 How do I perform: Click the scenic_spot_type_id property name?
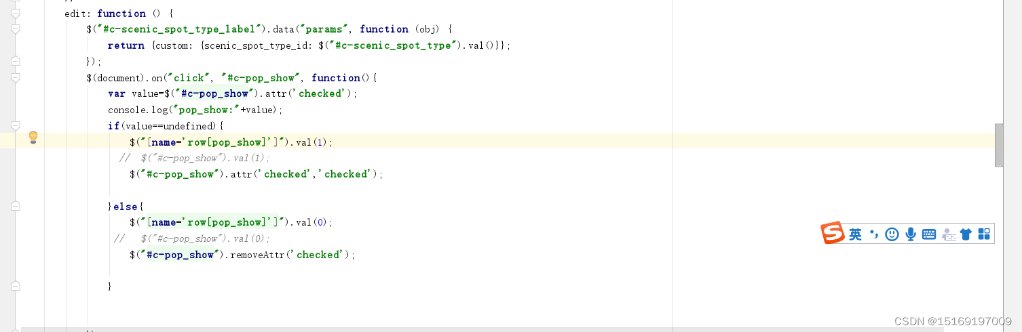coord(259,45)
